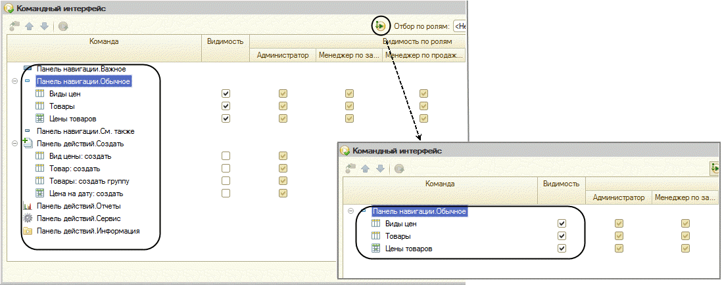Select Панель навигации.См. также row

pos(85,131)
